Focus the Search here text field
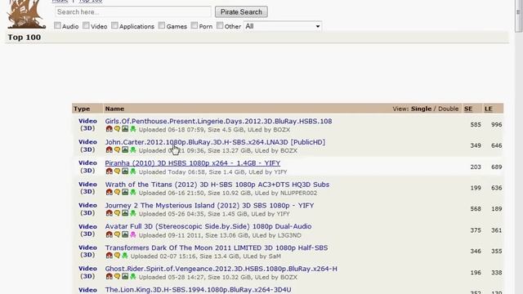 click(132, 12)
